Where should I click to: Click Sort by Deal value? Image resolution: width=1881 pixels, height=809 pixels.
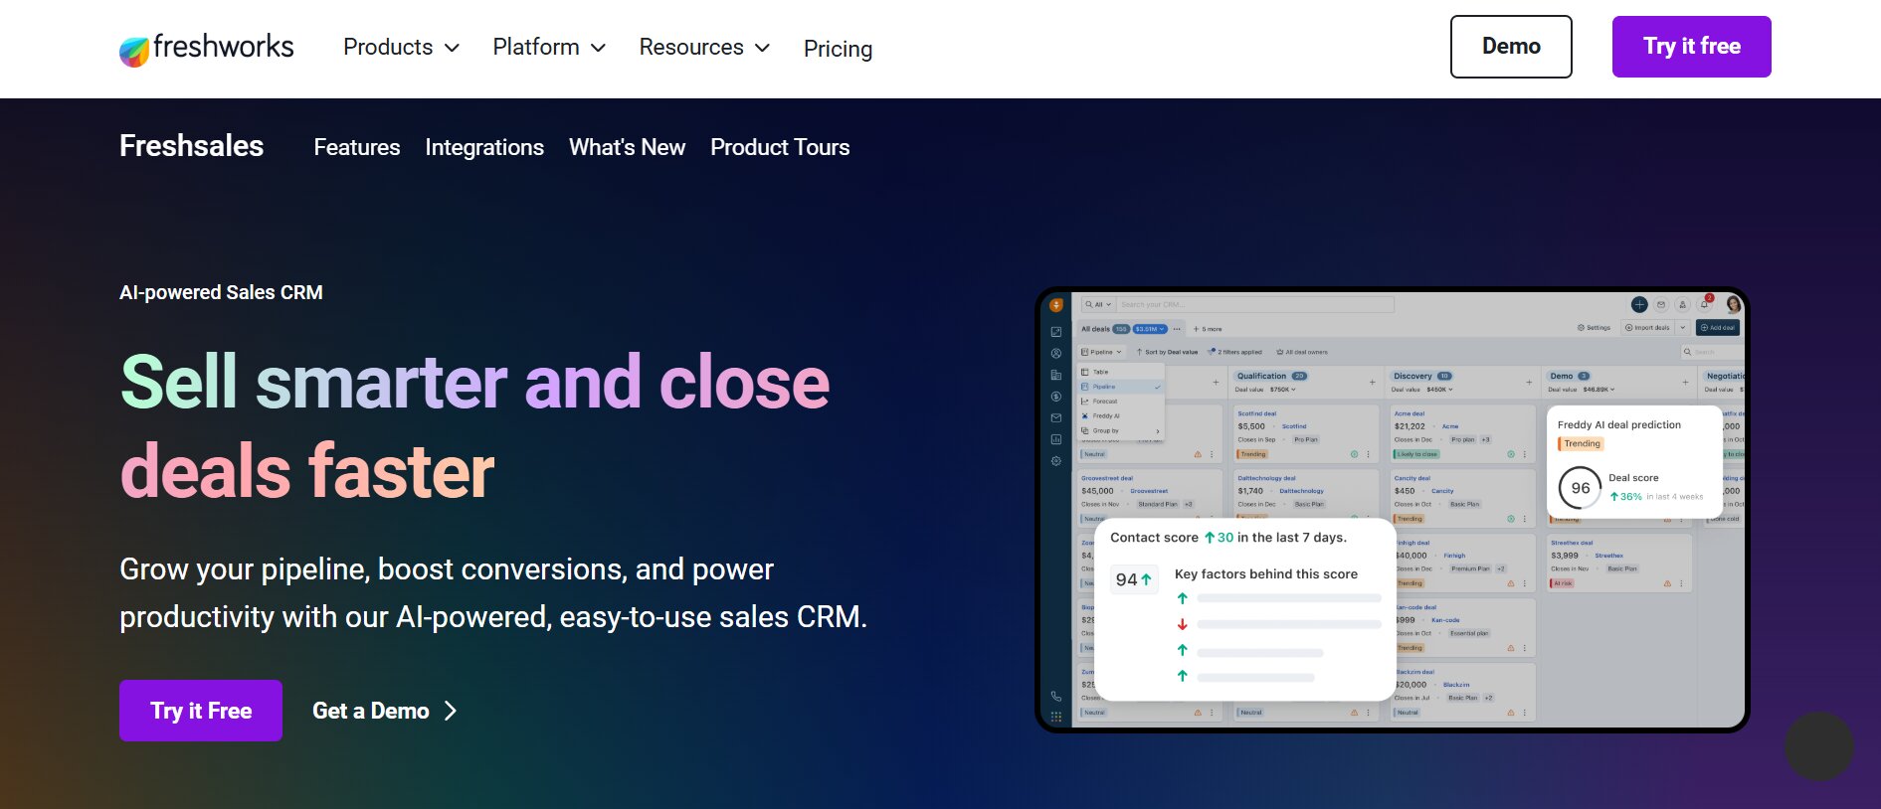pos(1168,352)
